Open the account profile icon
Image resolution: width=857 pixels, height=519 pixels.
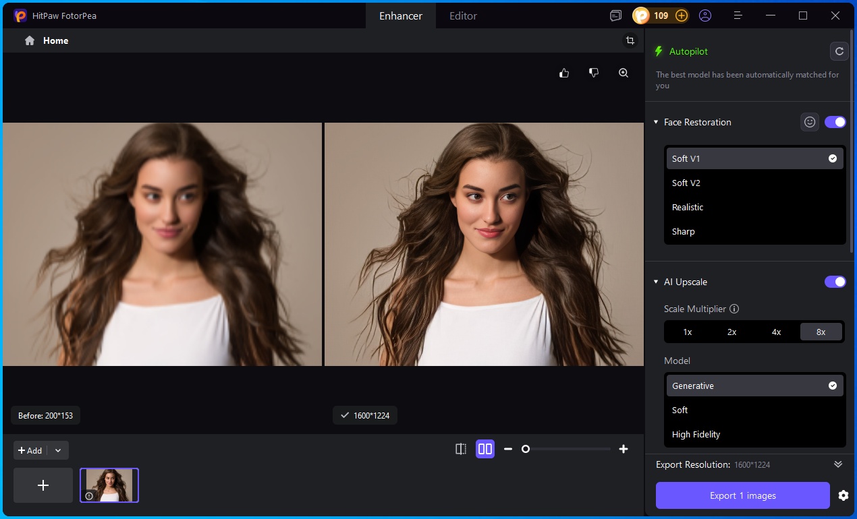point(705,15)
